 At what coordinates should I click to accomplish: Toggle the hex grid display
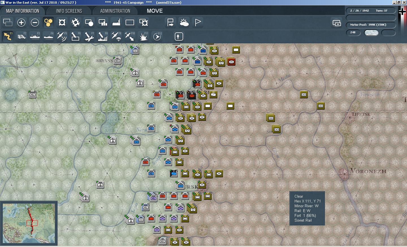[48, 22]
